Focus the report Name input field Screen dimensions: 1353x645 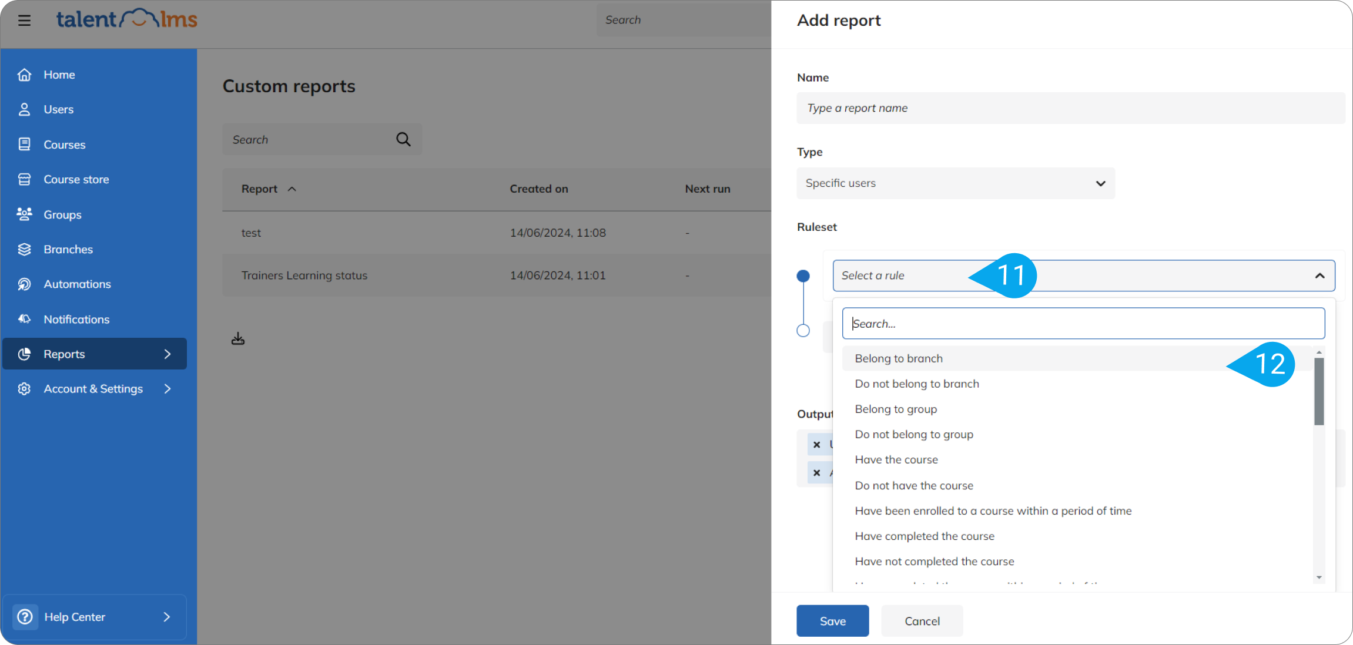tap(1071, 108)
